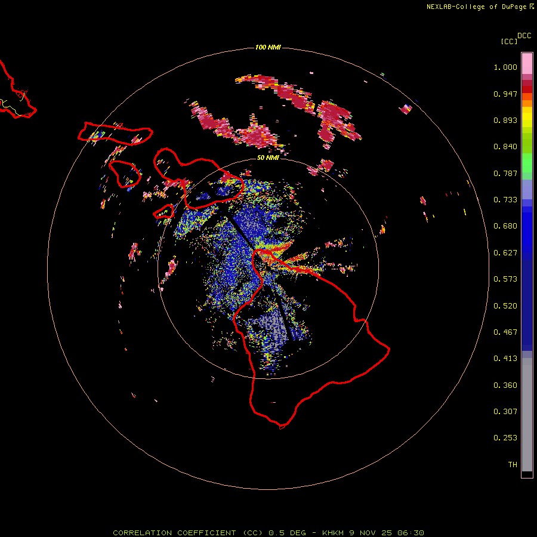The width and height of the screenshot is (537, 537).
Task: Click the 0.893 color scale label
Action: pos(505,120)
